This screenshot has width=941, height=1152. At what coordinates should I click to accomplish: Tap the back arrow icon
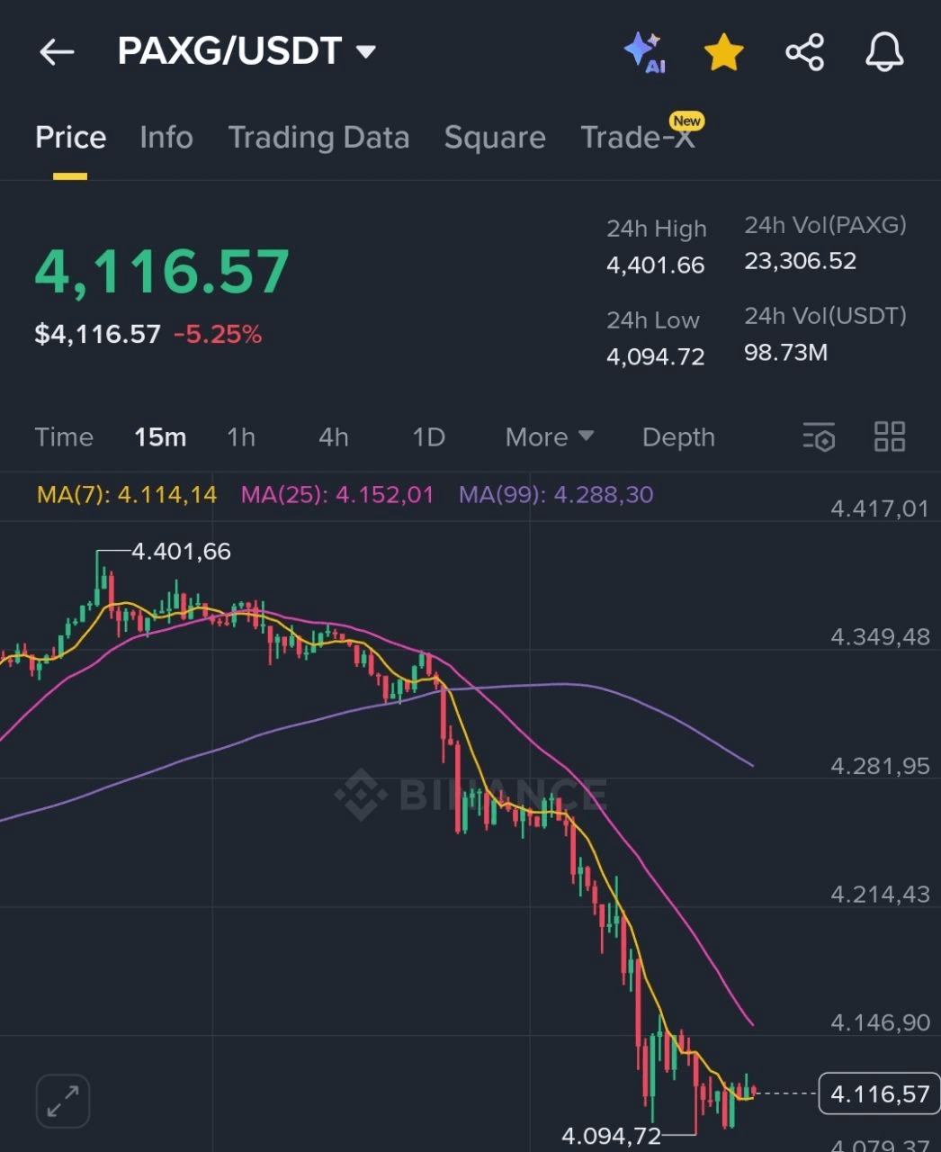[x=57, y=52]
